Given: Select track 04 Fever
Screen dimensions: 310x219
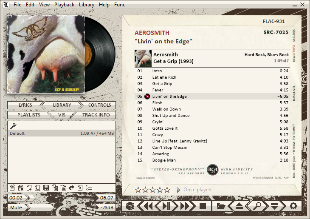Looking at the screenshot, I should (x=213, y=90).
